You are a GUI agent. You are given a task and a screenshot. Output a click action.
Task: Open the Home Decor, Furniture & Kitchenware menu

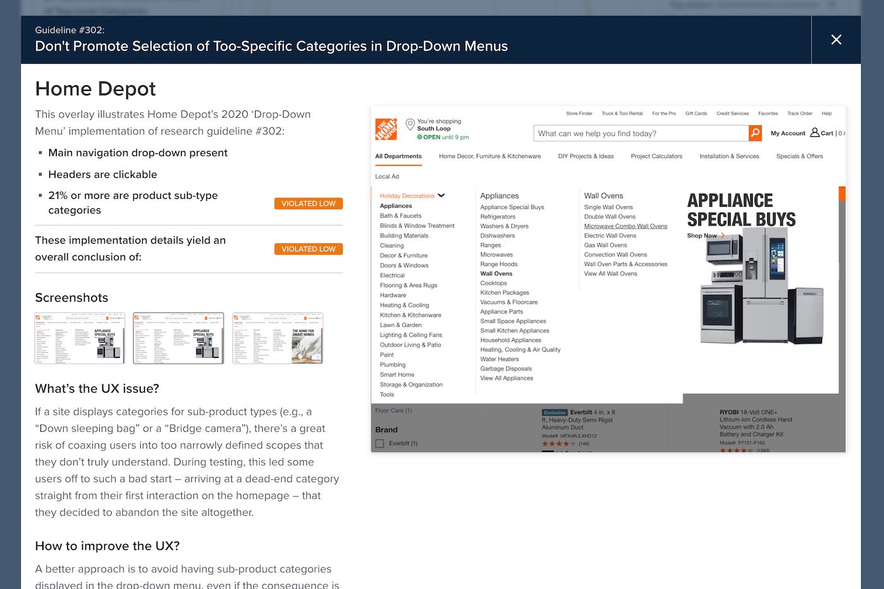(x=489, y=157)
